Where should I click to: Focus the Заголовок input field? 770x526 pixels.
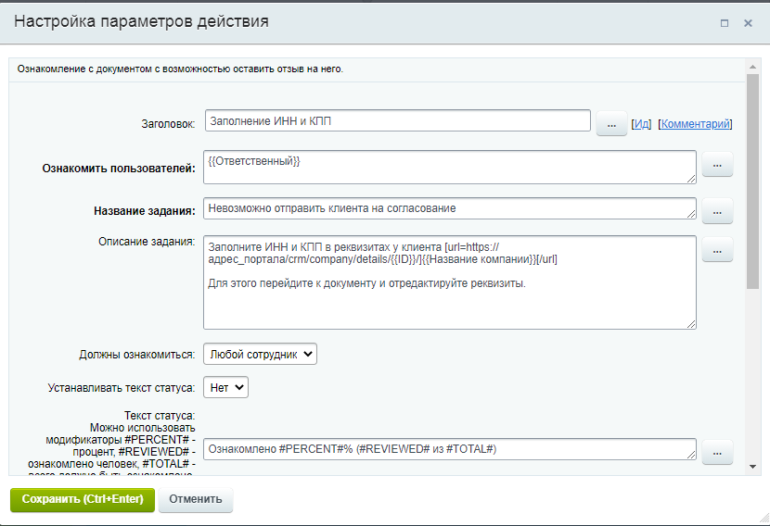[x=398, y=120]
